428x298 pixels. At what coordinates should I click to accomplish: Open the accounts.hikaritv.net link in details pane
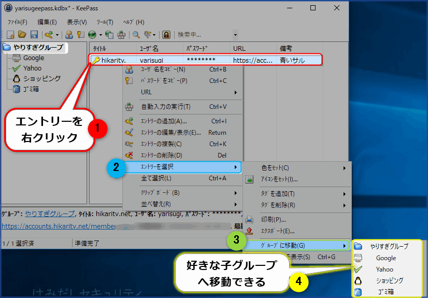coord(59,226)
